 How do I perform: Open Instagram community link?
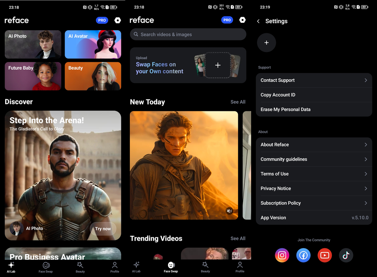[282, 255]
